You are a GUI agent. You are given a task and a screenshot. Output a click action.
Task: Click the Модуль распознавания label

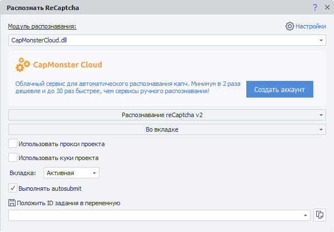(x=42, y=26)
